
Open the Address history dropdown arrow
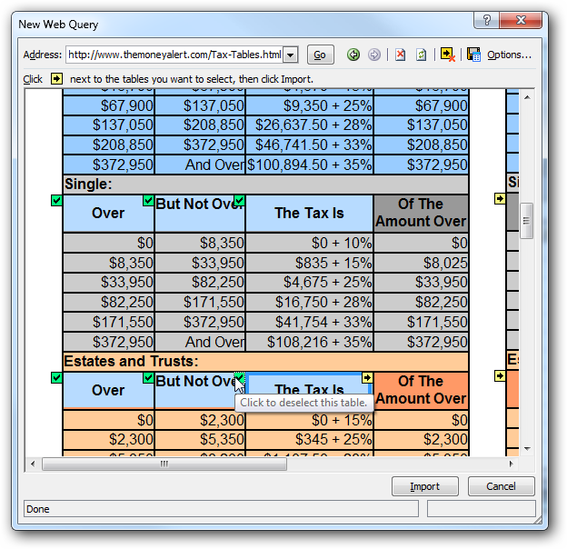click(291, 55)
